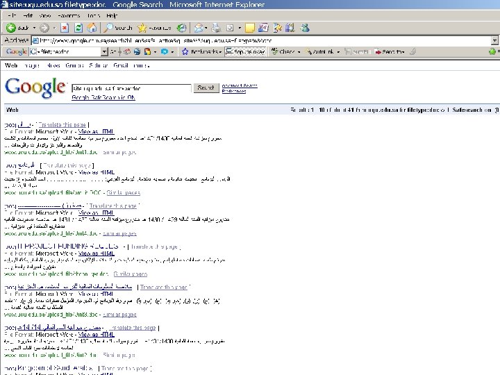The image size is (500, 375).
Task: Click the yellow note Discuss icon
Action: (250, 28)
